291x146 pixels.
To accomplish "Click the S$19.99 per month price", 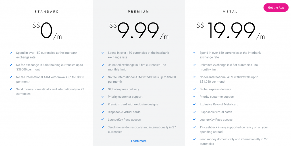I will click(x=231, y=31).
